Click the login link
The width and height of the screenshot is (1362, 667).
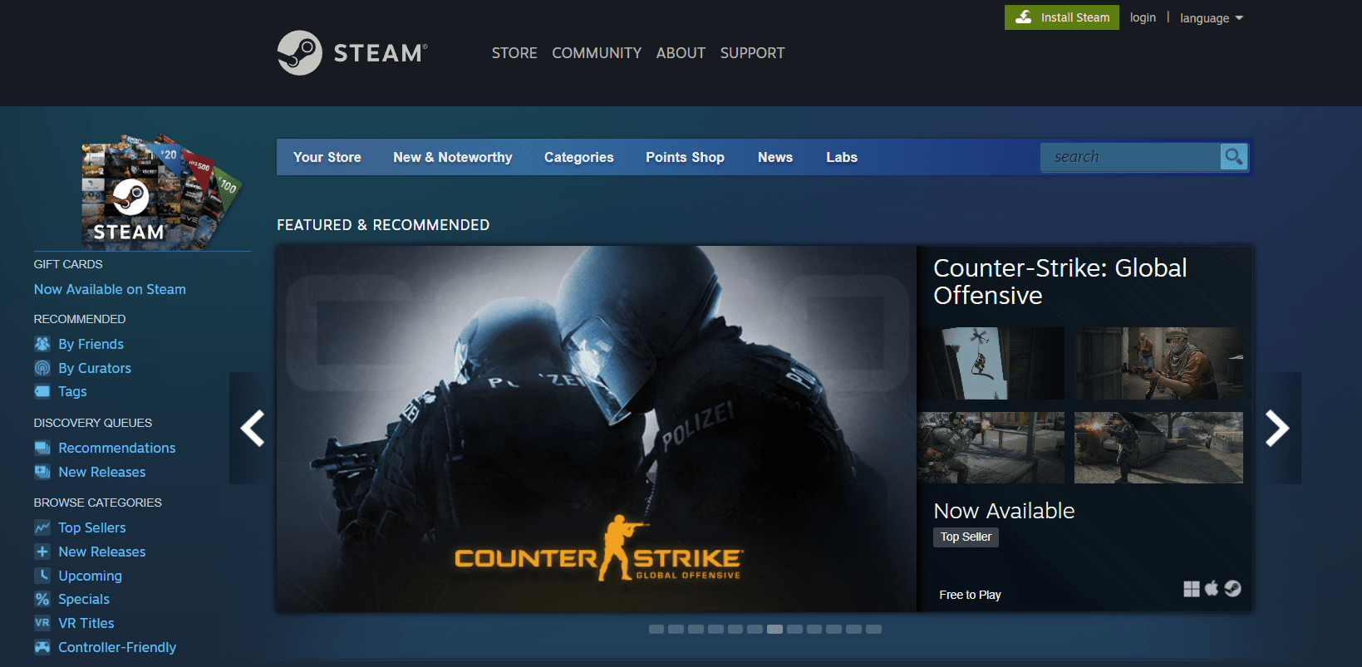pos(1143,17)
